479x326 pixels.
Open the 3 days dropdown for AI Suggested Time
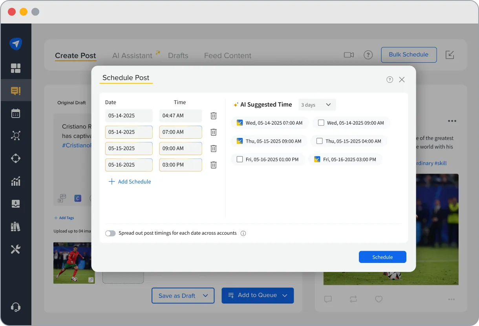point(316,105)
